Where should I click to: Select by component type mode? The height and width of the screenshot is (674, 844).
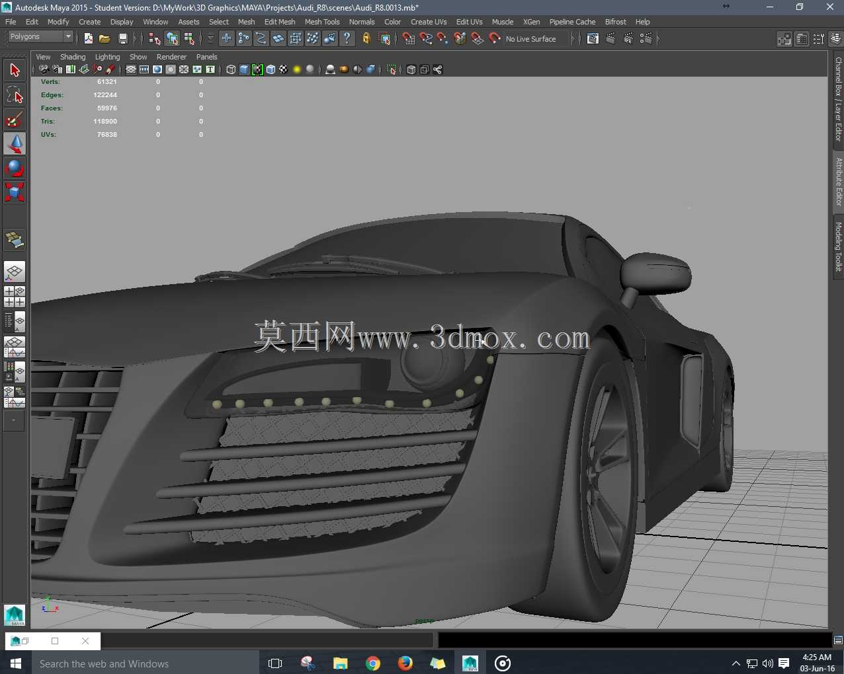pyautogui.click(x=189, y=39)
